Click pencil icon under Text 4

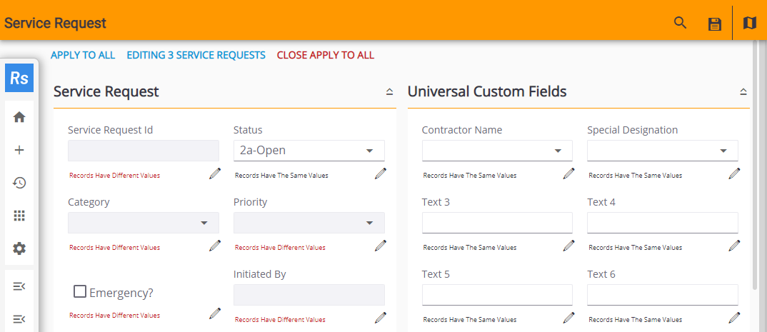point(734,246)
